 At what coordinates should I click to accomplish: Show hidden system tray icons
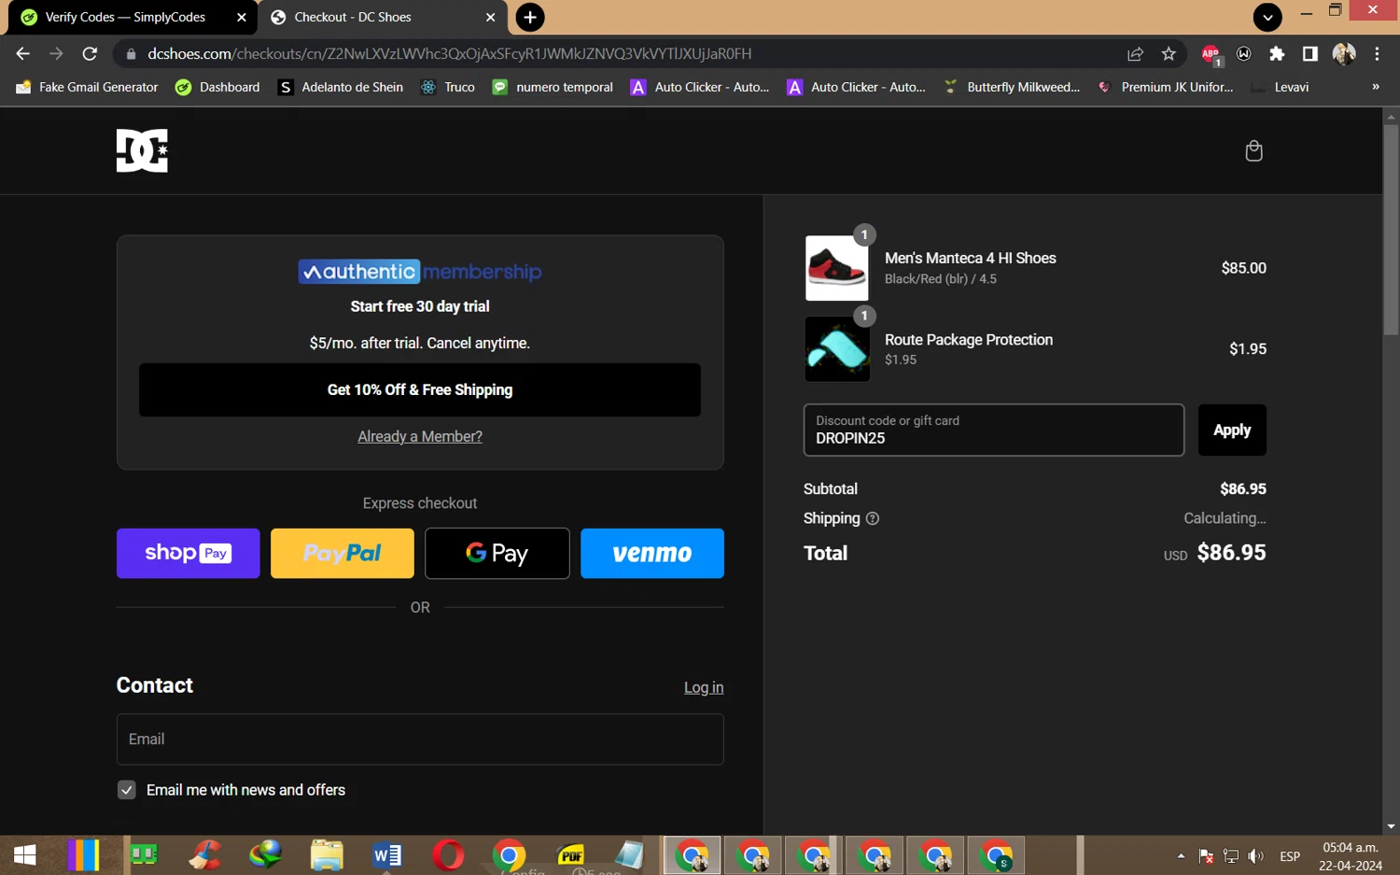(1181, 856)
